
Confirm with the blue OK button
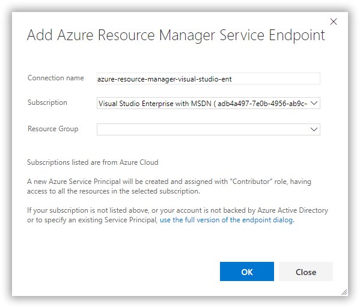[x=247, y=271]
